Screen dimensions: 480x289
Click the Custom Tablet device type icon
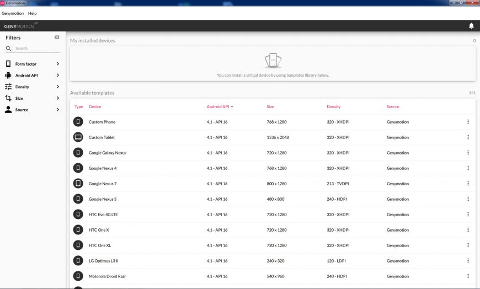pos(78,137)
